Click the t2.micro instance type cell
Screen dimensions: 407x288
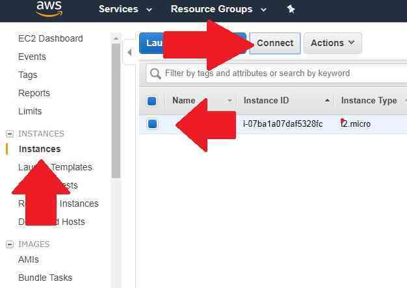[356, 124]
